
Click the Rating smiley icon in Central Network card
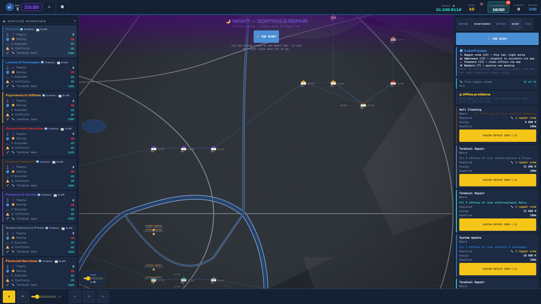[x=13, y=172]
